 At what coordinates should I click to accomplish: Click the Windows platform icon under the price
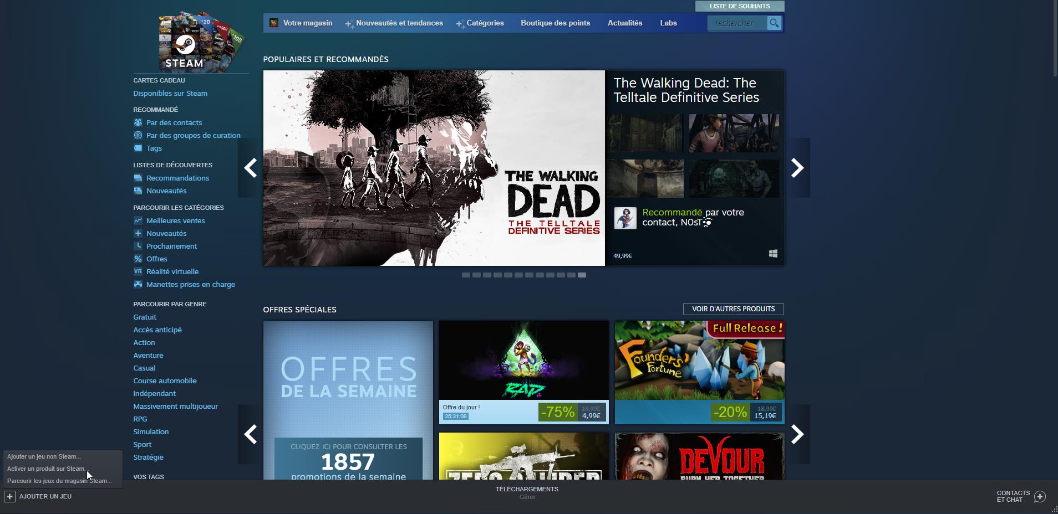click(x=774, y=253)
